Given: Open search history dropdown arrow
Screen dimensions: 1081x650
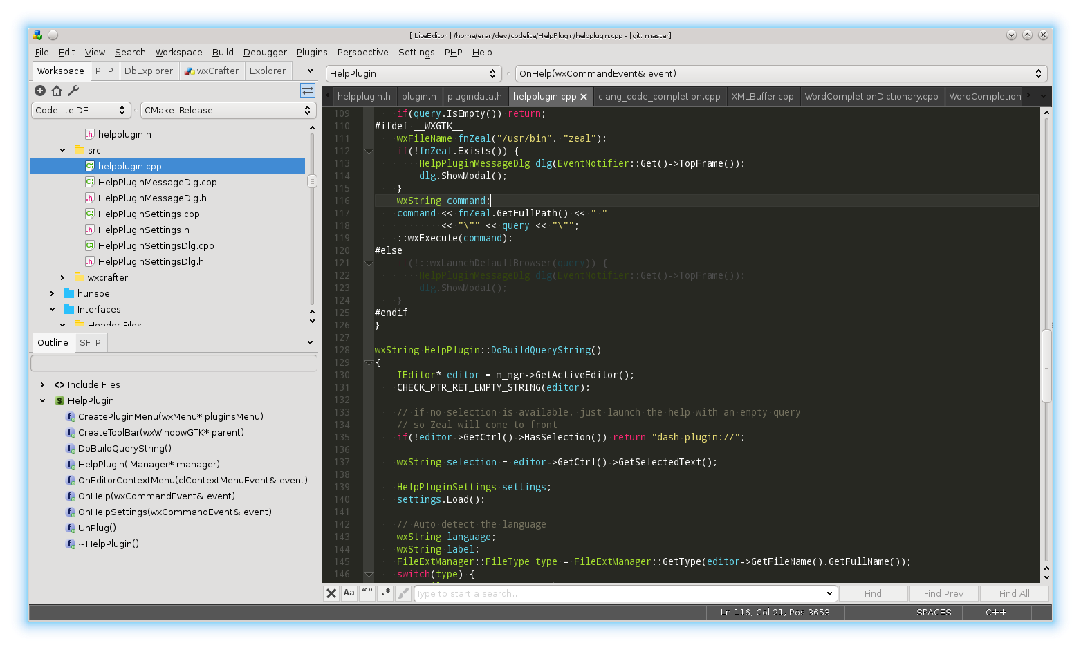Looking at the screenshot, I should pos(829,593).
